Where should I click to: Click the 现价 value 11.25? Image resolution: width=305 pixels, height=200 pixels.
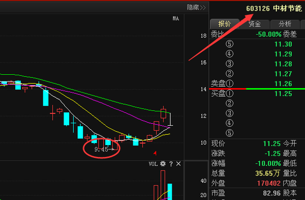(x=272, y=144)
